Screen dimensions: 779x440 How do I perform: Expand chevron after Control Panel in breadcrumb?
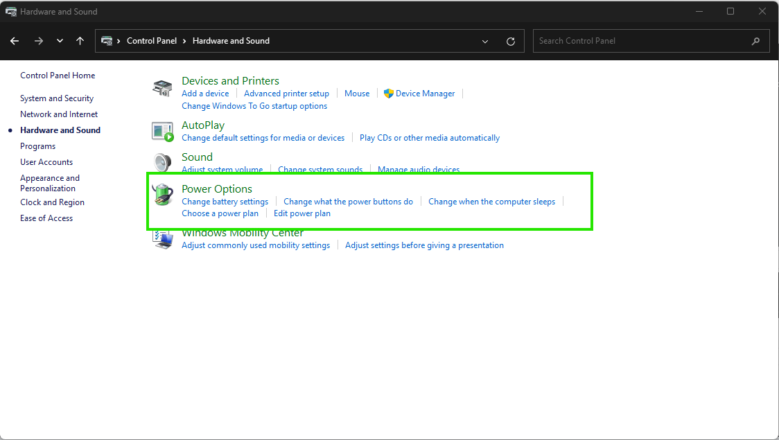click(x=184, y=41)
